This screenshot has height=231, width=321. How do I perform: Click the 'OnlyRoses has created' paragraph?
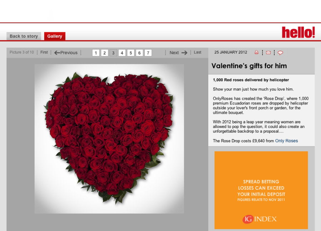[261, 106]
